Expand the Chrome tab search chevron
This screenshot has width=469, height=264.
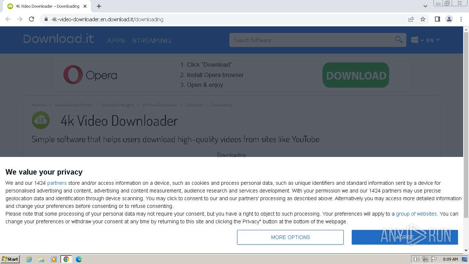(425, 6)
